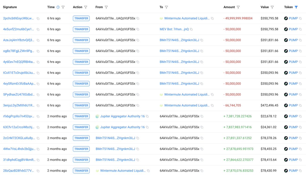Copy the From address in the 2cCrM72CKGLaXu8y row
Viewport: 306px width, 175px height.
click(138, 138)
